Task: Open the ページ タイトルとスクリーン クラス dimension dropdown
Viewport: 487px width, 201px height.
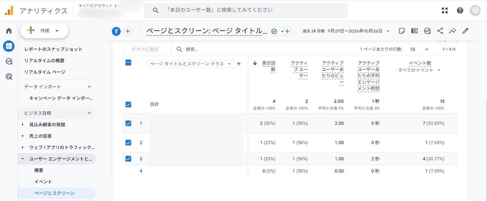Action: coord(190,64)
